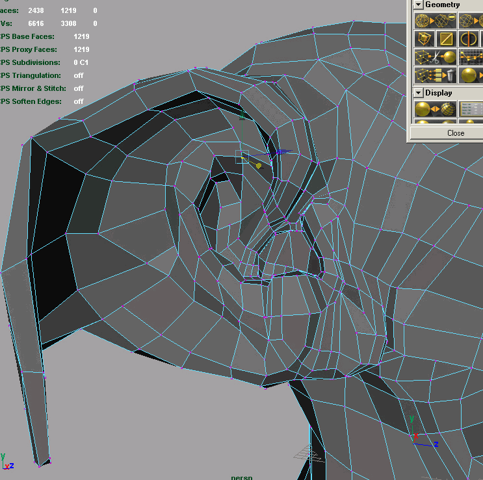
Task: Click the blue Z-axis manipulator arrow
Action: click(x=282, y=152)
